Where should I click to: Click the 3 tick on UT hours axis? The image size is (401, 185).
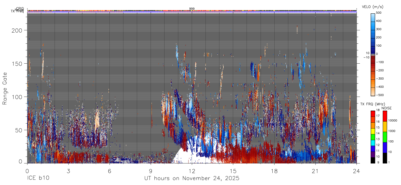[x=68, y=171]
